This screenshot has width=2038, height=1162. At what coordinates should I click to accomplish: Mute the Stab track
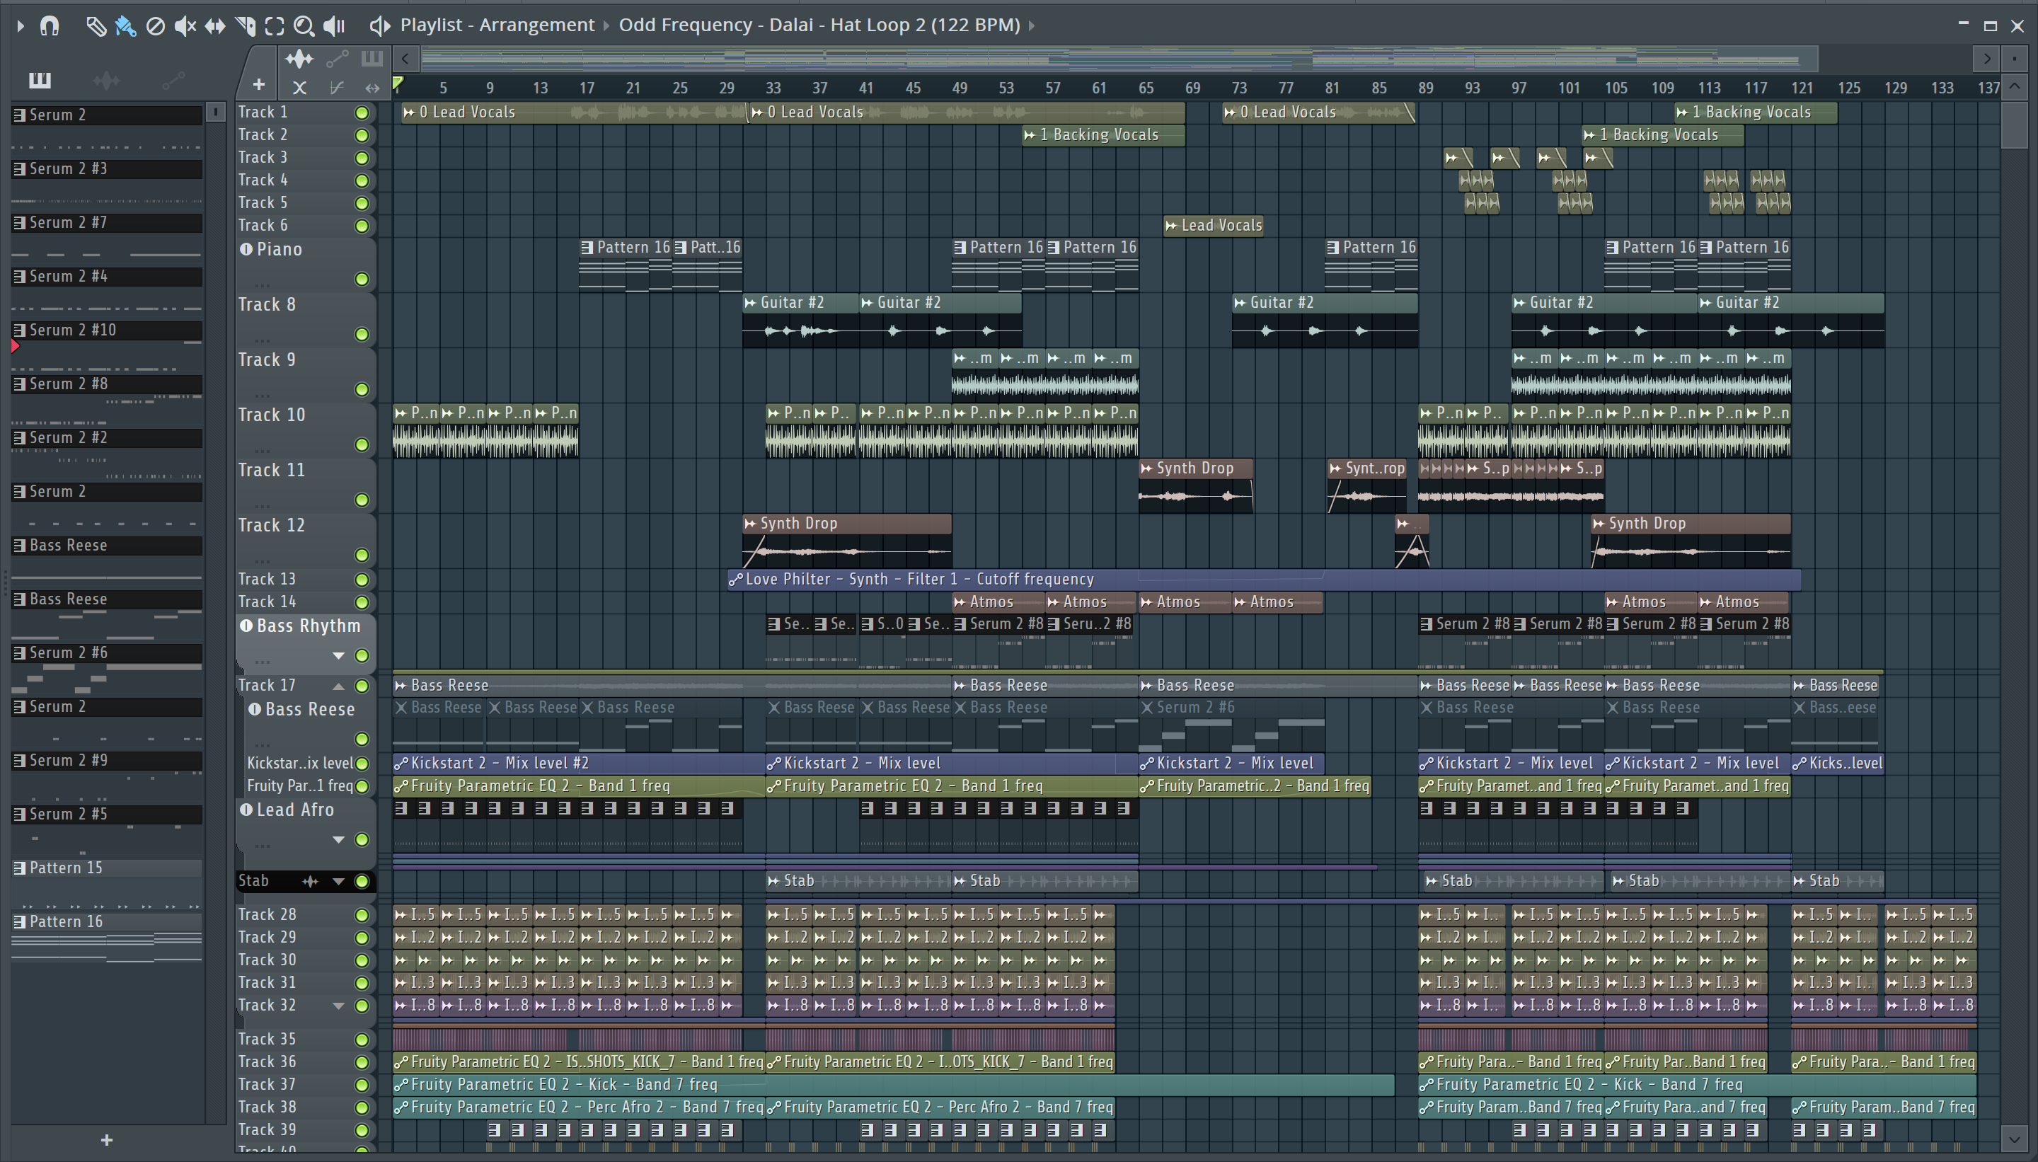click(x=362, y=881)
